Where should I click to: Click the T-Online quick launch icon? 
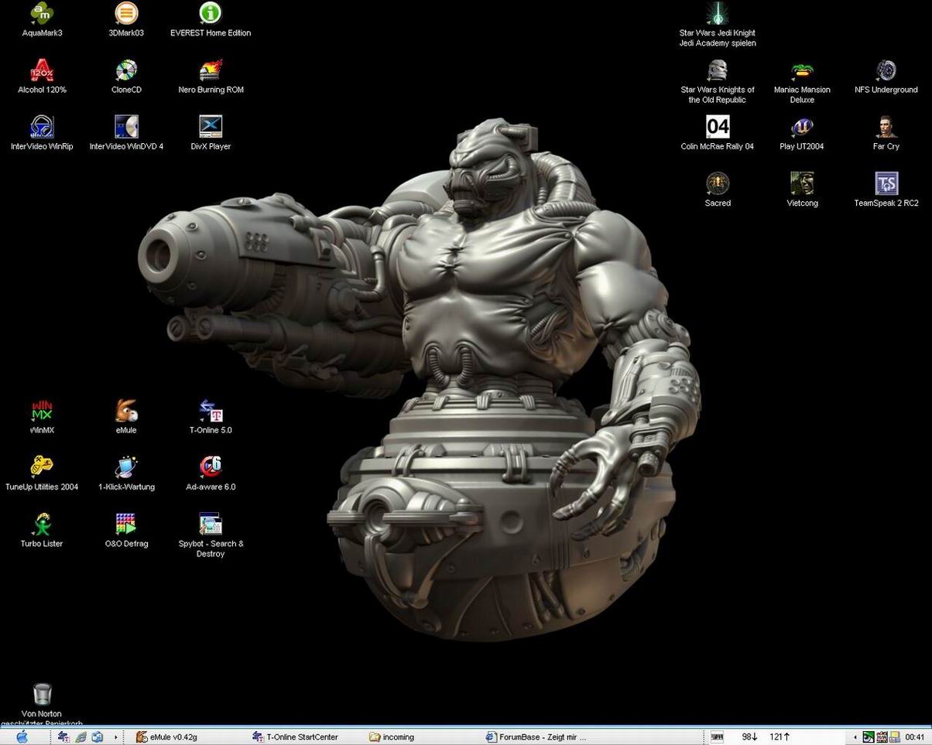64,737
